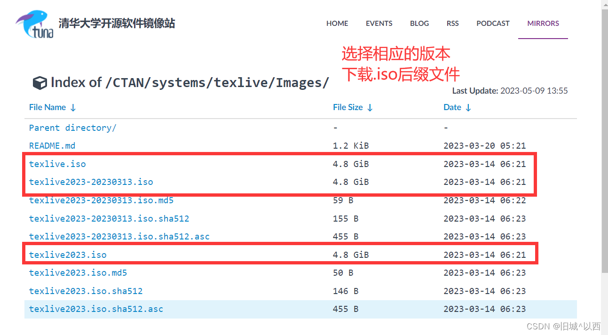
Task: Open texlive2023.iso.sha512 link
Action: [x=86, y=291]
